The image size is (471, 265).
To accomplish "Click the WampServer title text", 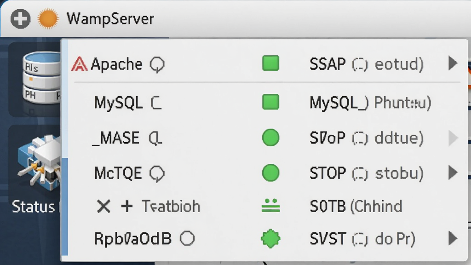I will pyautogui.click(x=110, y=19).
